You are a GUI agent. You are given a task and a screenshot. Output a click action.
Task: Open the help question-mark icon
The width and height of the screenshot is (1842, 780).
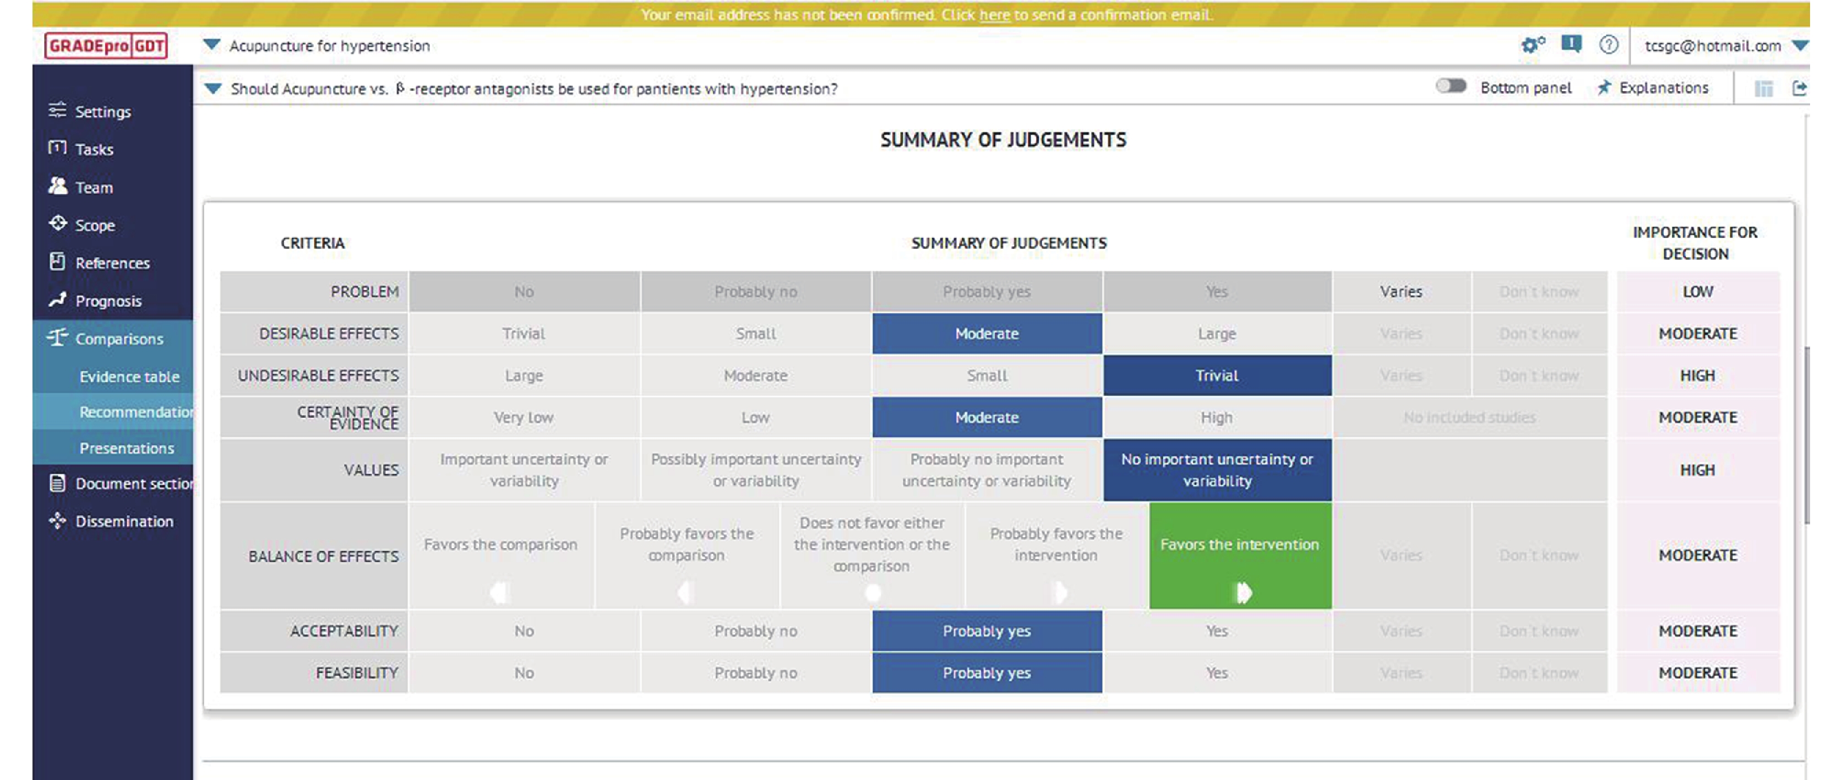point(1608,45)
